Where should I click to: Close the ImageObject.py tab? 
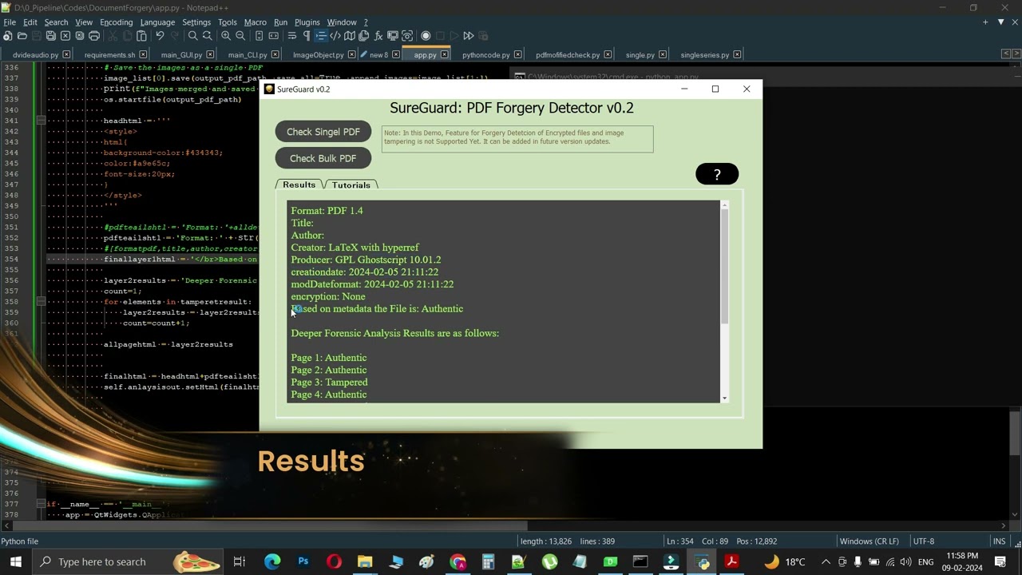[x=353, y=54]
